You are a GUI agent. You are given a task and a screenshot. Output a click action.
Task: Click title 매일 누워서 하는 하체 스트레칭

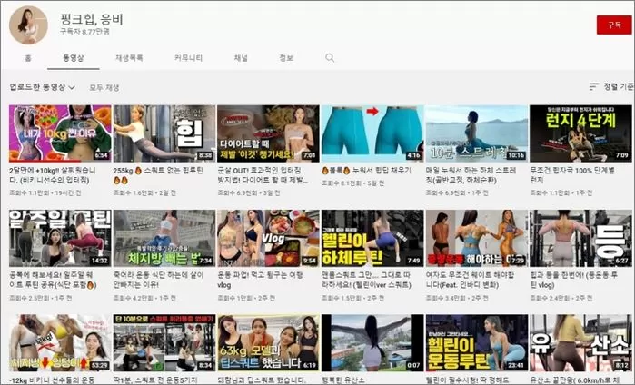[x=471, y=175]
